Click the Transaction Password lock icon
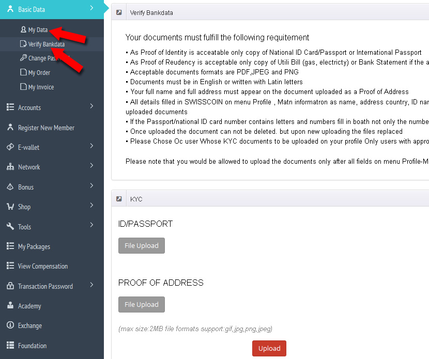The width and height of the screenshot is (429, 359). tap(10, 286)
